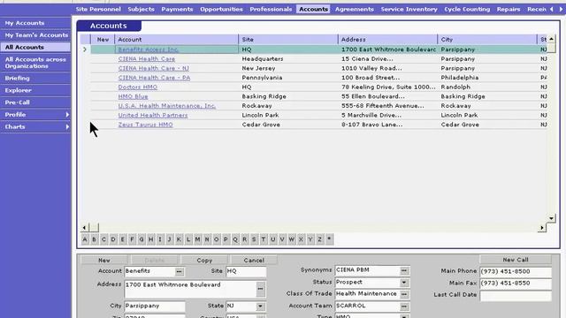Screen dimensions: 566x318
Task: Open ellipsis picker for Class Of Trade
Action: (404, 294)
